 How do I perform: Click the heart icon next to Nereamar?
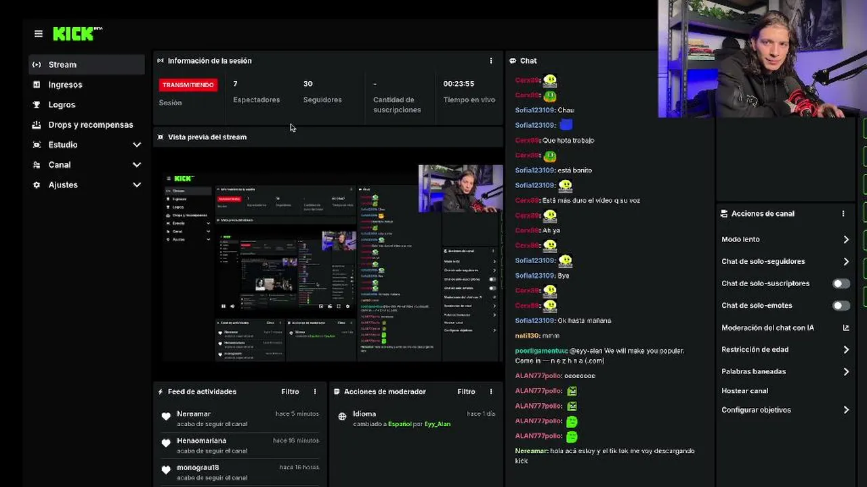(x=166, y=417)
